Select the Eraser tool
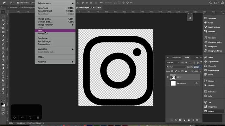 [3, 56]
